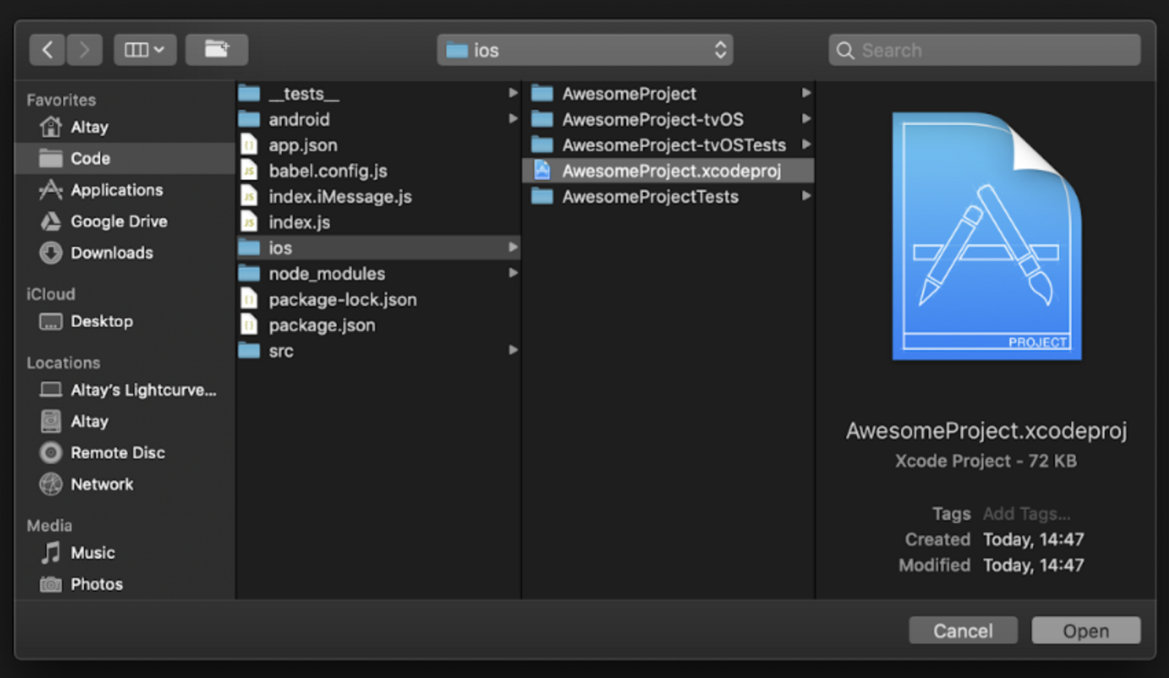The width and height of the screenshot is (1169, 678).
Task: Open Google Drive in the sidebar
Action: point(124,221)
